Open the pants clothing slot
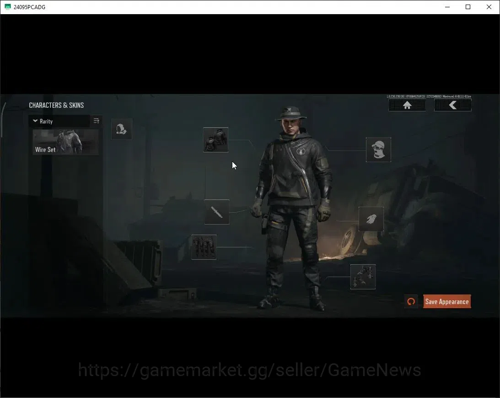Image resolution: width=500 pixels, height=398 pixels. point(204,247)
